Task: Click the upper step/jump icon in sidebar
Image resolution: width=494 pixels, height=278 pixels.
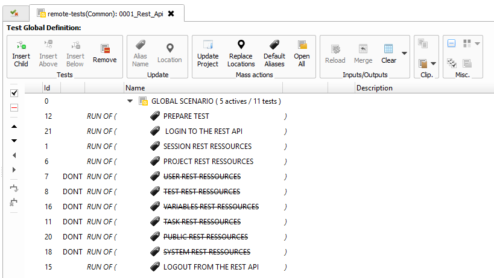Action: (14, 188)
